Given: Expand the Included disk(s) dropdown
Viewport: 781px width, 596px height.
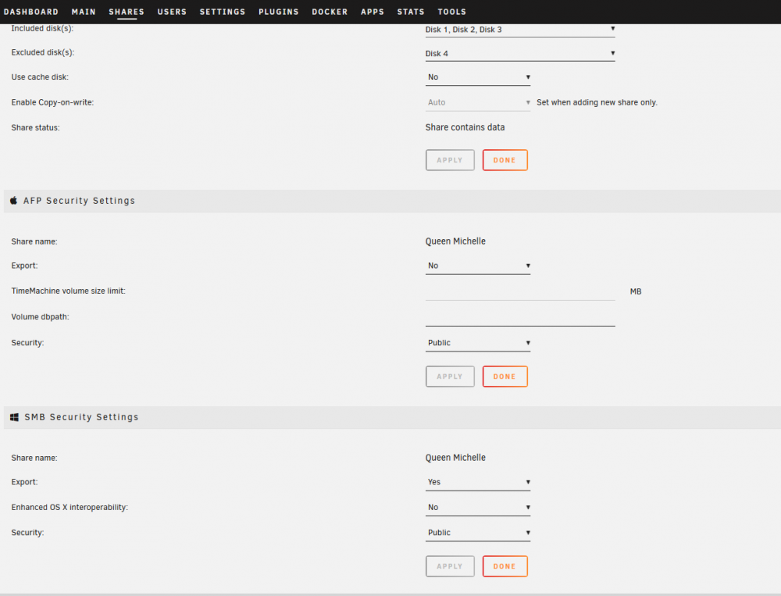Looking at the screenshot, I should click(x=520, y=30).
